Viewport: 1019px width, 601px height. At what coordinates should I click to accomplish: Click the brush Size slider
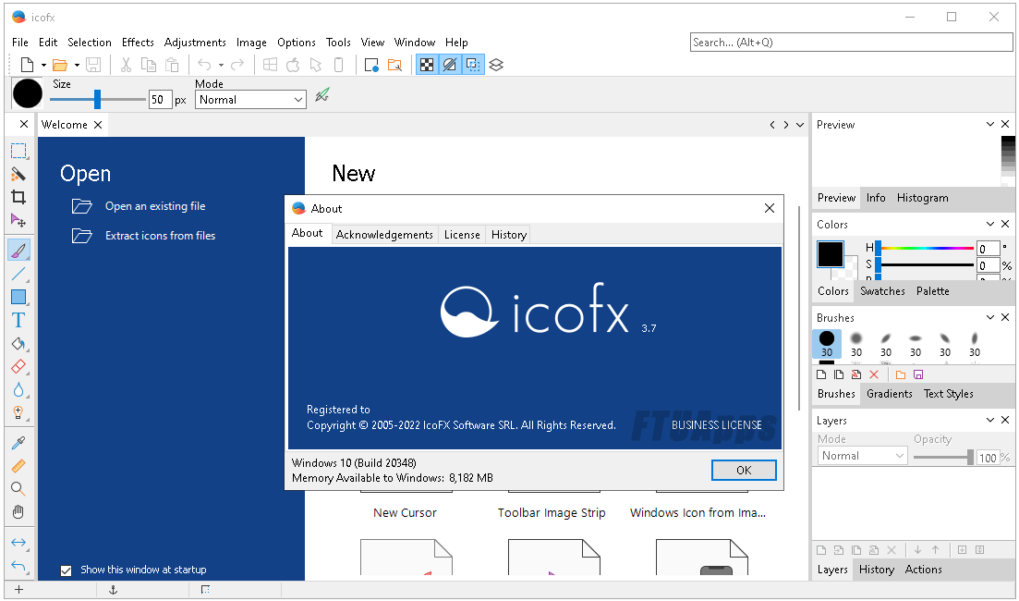point(98,100)
